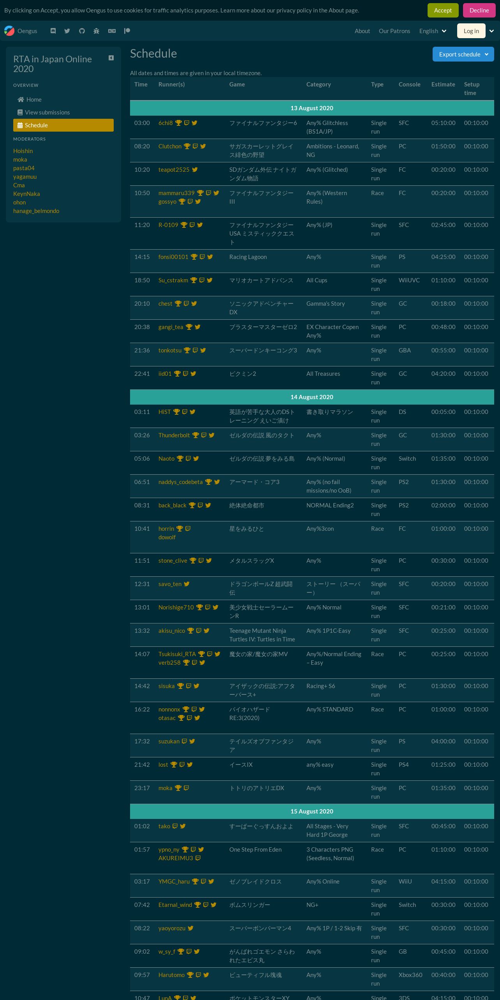The height and width of the screenshot is (1000, 500).
Task: Open 6chi8's Twitter icon
Action: 194,123
